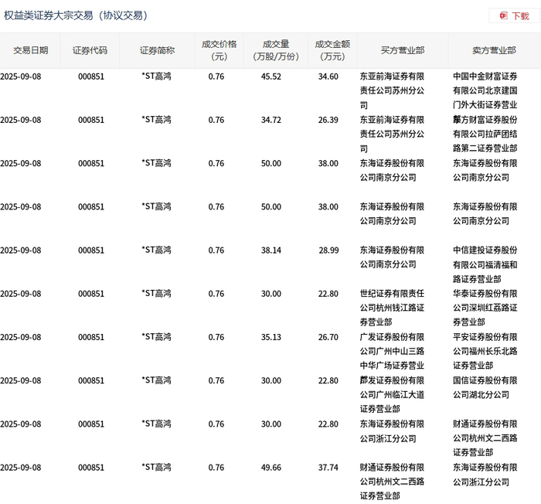
Task: Click the 35.13 volume value
Action: tap(270, 337)
